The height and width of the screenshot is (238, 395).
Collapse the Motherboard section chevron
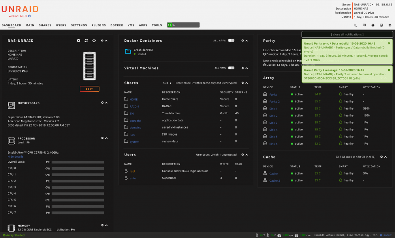coord(106,103)
